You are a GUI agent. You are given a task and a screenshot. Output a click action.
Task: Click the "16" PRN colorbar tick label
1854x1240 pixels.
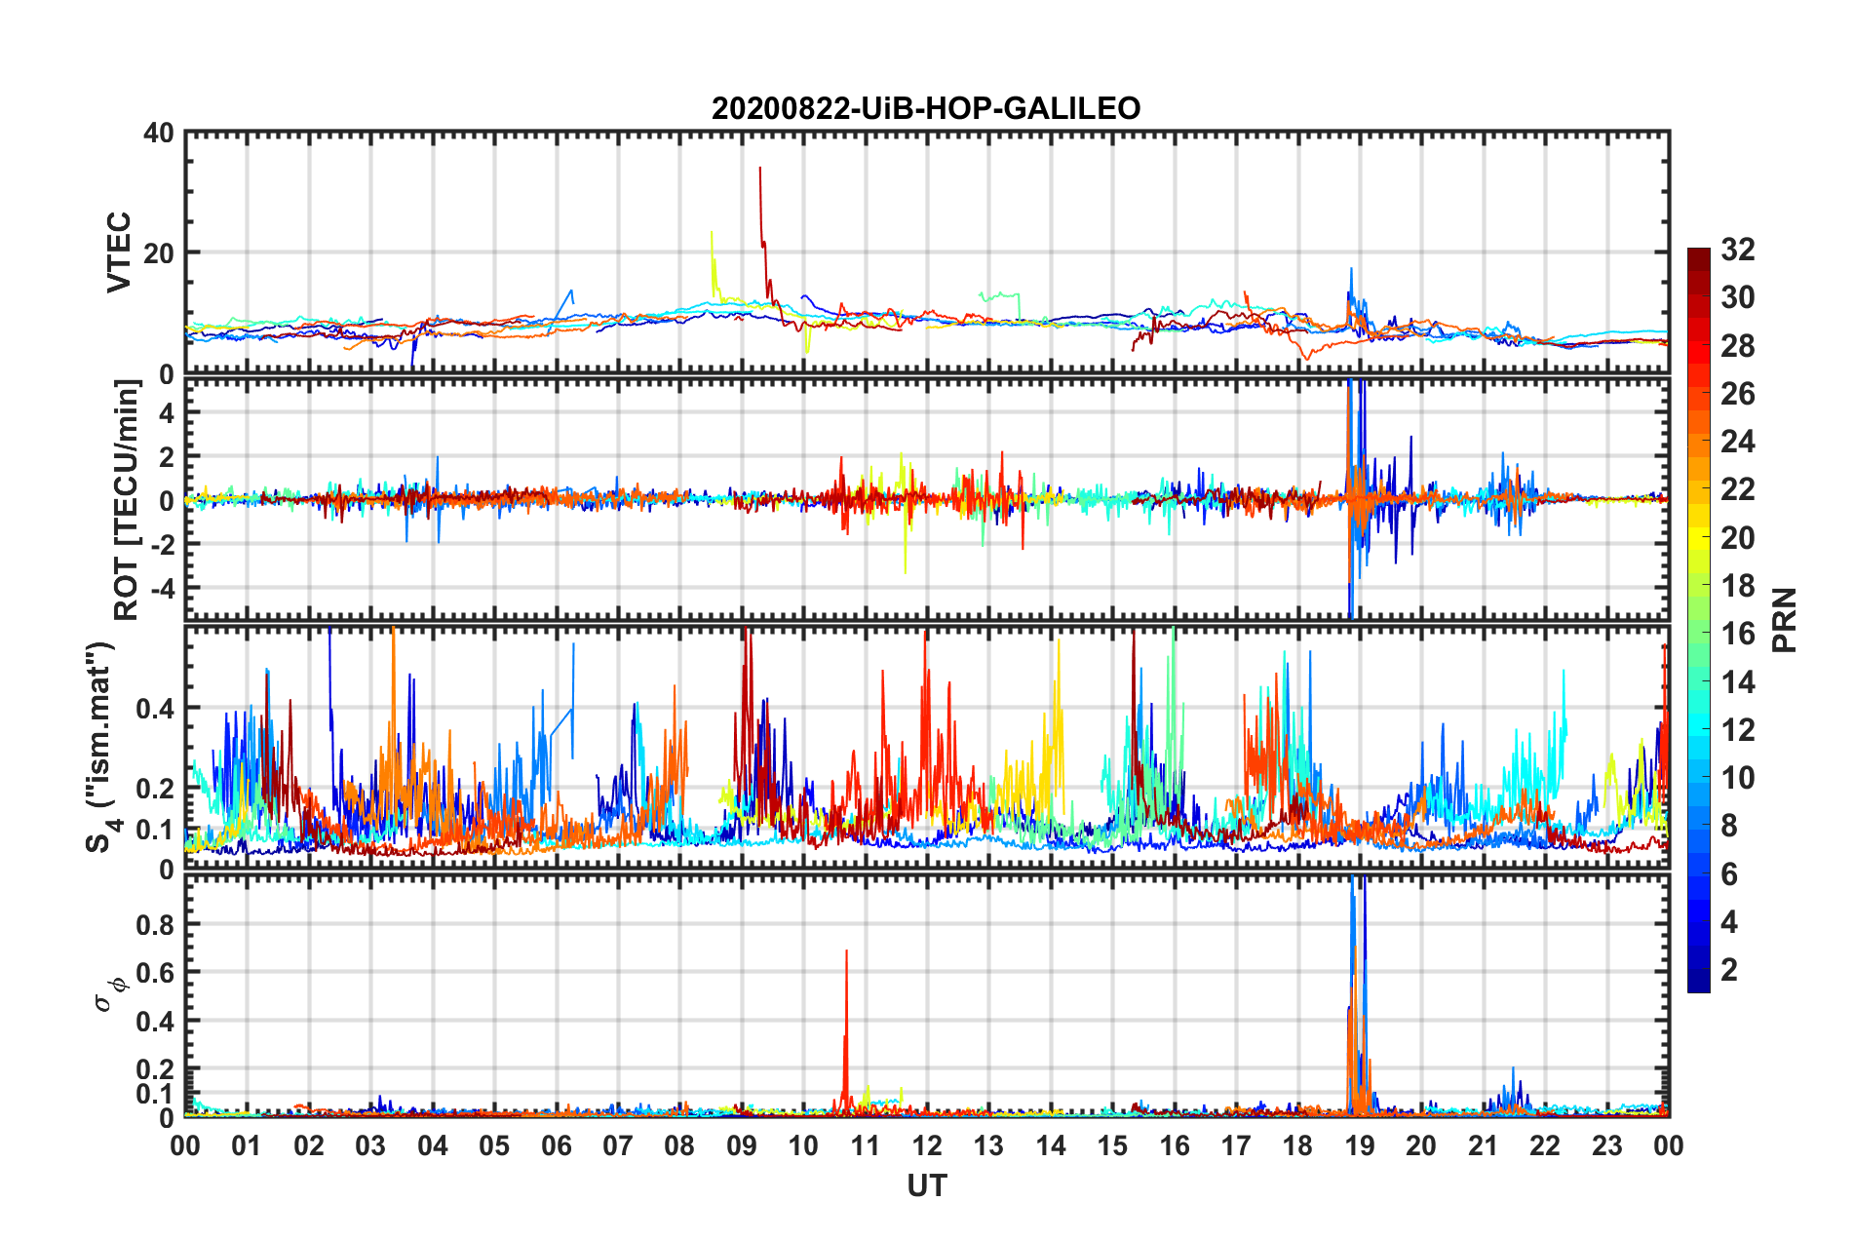[x=1738, y=634]
